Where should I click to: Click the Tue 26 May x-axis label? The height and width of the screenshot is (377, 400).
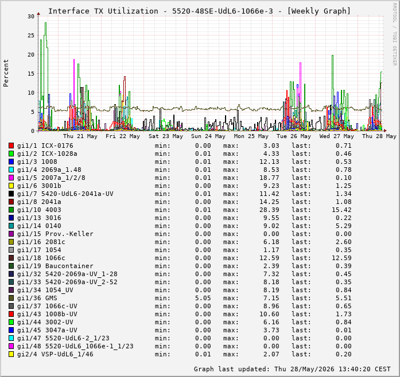294,136
